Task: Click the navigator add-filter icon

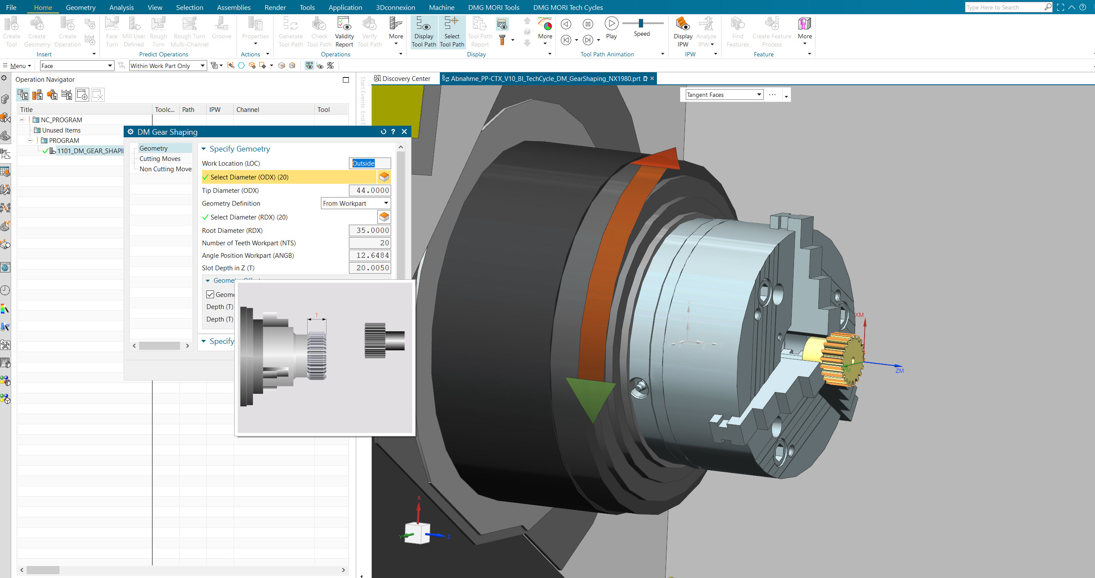Action: [82, 95]
